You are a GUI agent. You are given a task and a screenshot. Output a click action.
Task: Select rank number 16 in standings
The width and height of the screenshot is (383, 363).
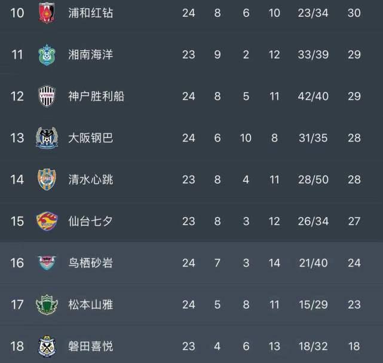[x=17, y=263]
